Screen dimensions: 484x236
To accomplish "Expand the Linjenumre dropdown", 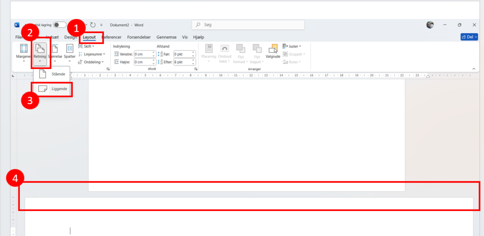I will [91, 54].
